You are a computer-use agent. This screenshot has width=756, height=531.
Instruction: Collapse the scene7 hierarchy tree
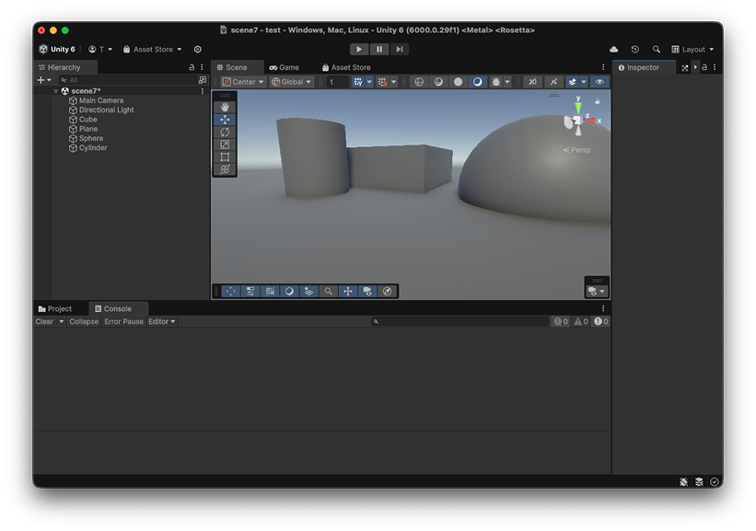pyautogui.click(x=56, y=91)
